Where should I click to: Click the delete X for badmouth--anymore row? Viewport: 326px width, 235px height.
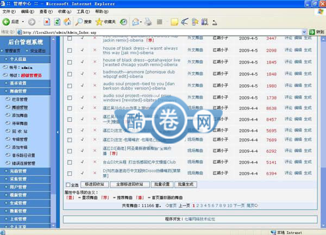pos(95,73)
